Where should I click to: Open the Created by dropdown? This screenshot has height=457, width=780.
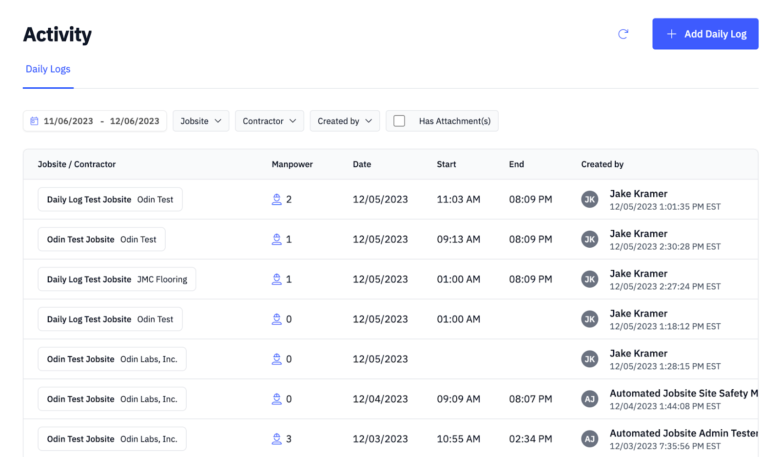click(345, 120)
